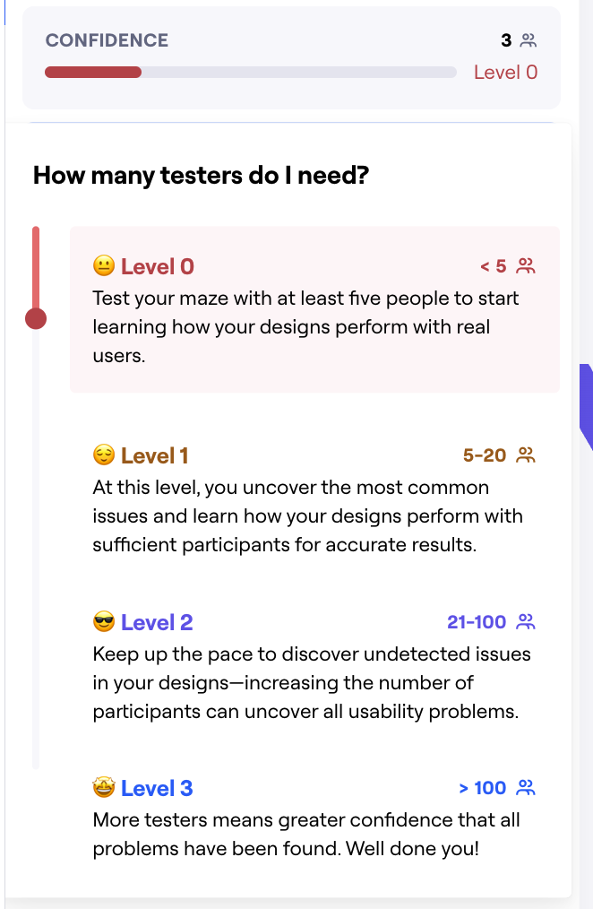
Task: Click the sunglasses emoji for Level 2
Action: tap(104, 622)
